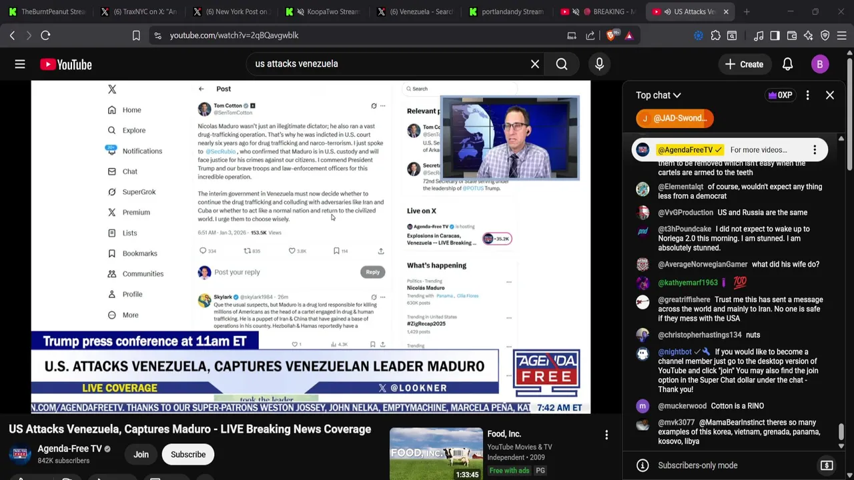Image resolution: width=854 pixels, height=480 pixels.
Task: Expand the Top chat mode dropdown
Action: coord(658,95)
